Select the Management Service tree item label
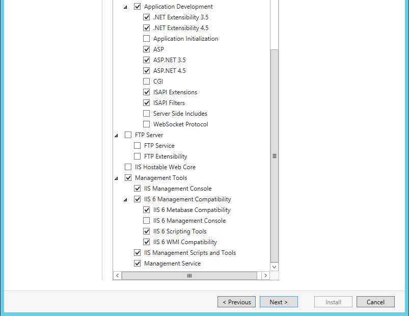 (x=172, y=264)
